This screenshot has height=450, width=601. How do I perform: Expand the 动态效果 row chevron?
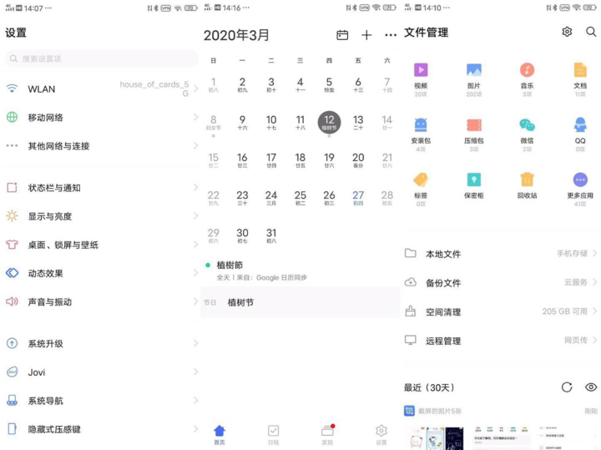click(x=195, y=273)
